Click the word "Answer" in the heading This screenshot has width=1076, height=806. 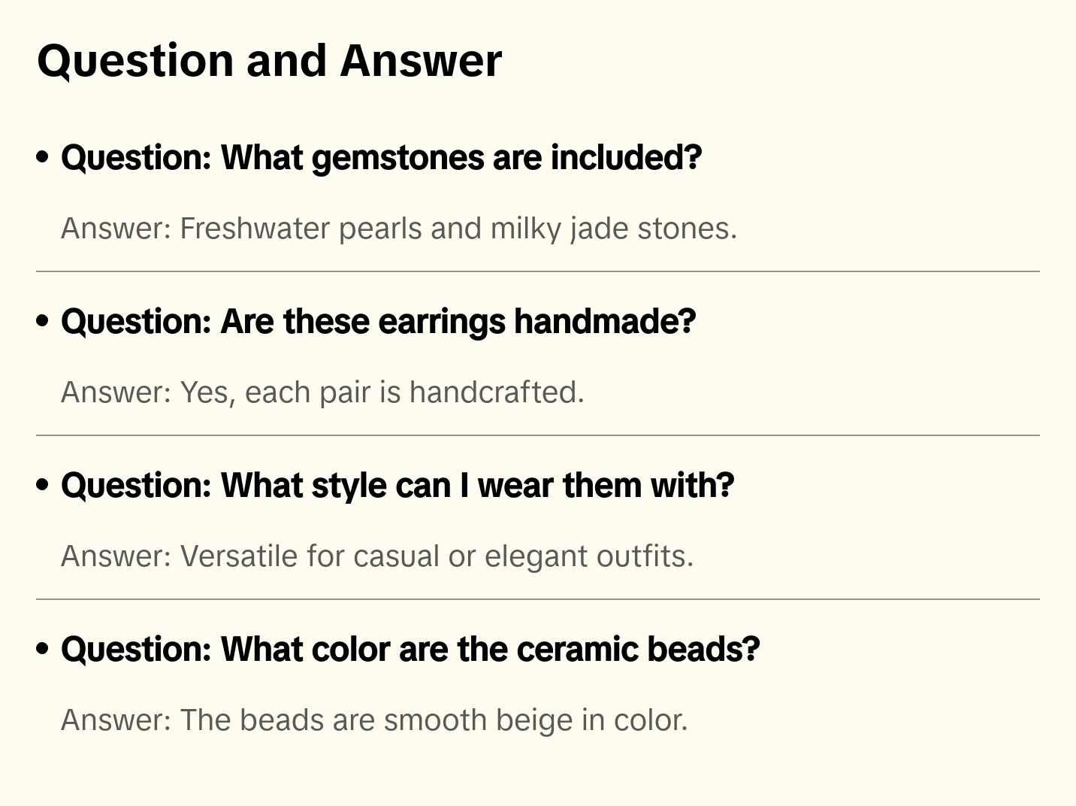[x=421, y=61]
